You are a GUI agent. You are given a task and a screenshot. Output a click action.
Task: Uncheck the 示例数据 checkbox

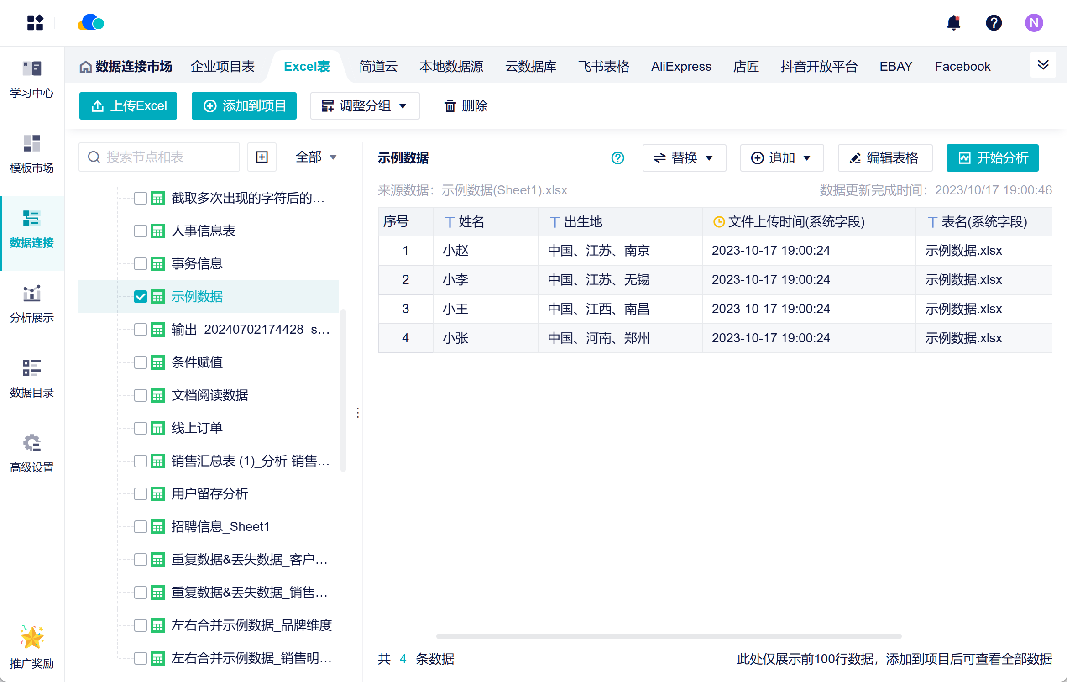[x=141, y=297]
